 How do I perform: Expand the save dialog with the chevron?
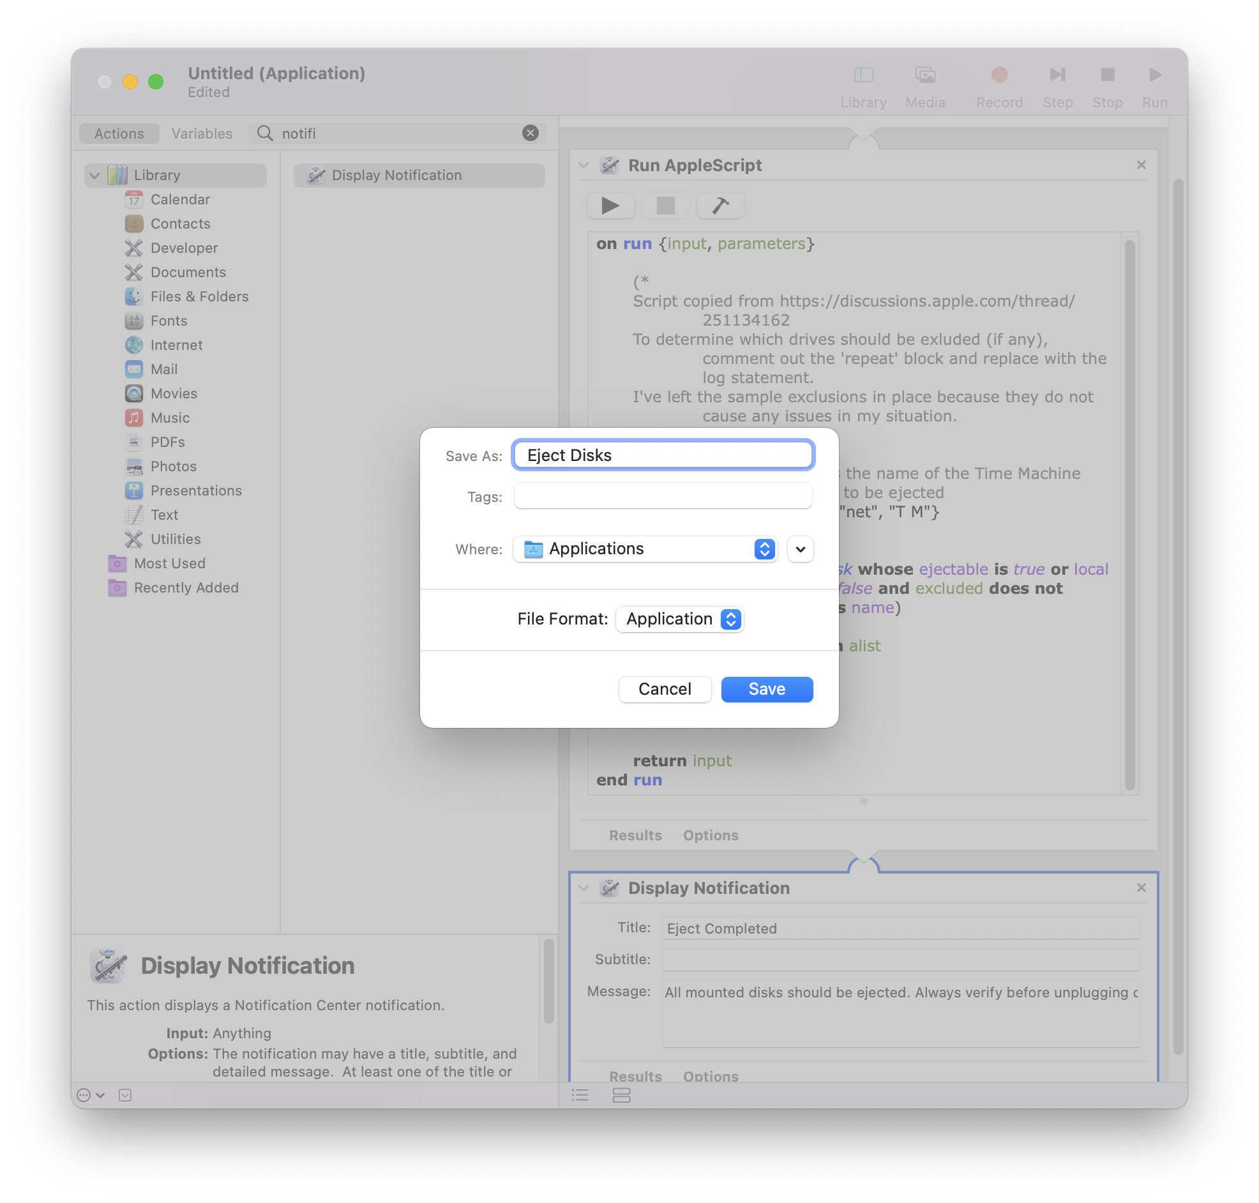800,549
